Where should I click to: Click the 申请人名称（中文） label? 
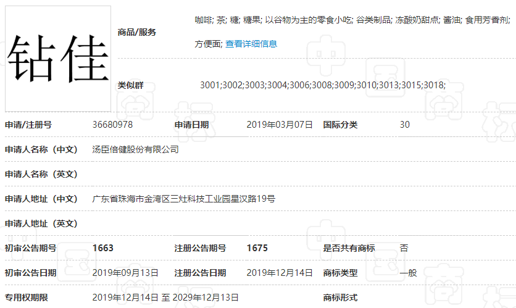click(x=41, y=149)
